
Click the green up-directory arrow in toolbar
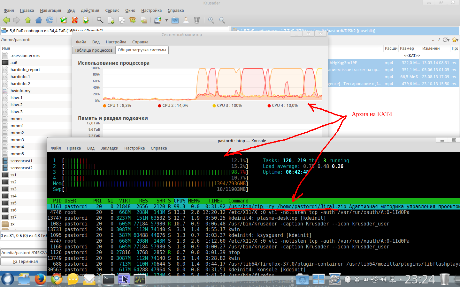coord(28,20)
